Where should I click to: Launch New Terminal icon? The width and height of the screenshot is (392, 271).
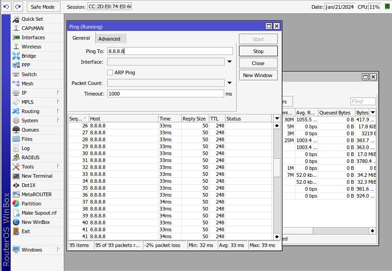(16, 176)
